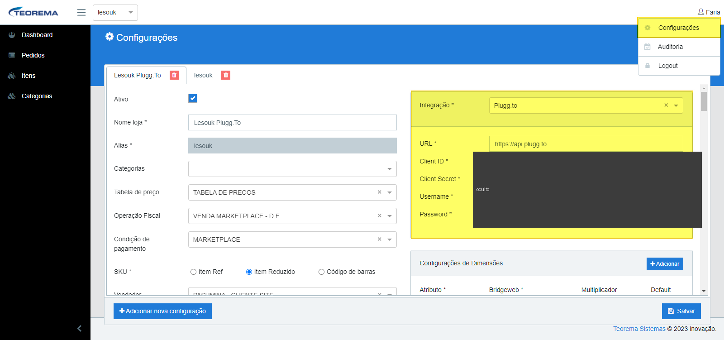The width and height of the screenshot is (724, 340).
Task: Click the Multiplicador column label
Action: pos(599,290)
